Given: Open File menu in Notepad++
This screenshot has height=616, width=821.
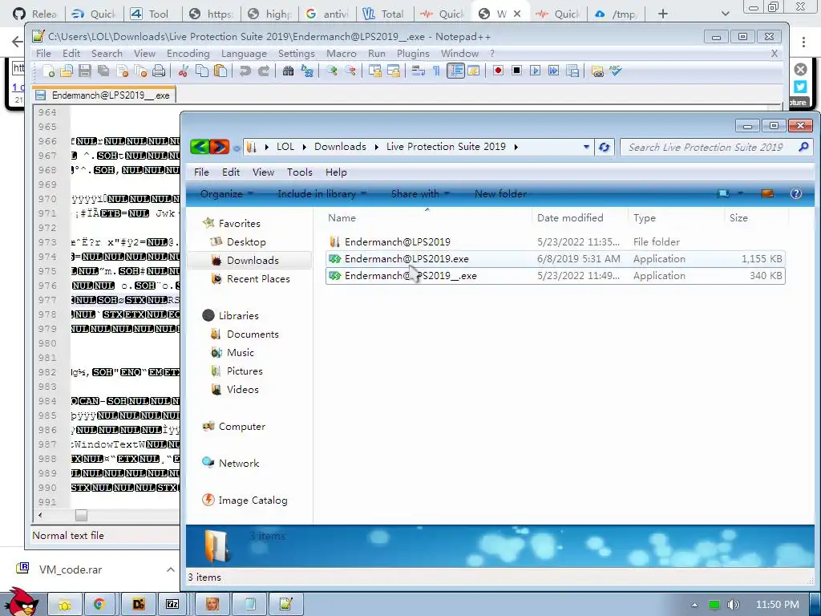Looking at the screenshot, I should pos(43,54).
